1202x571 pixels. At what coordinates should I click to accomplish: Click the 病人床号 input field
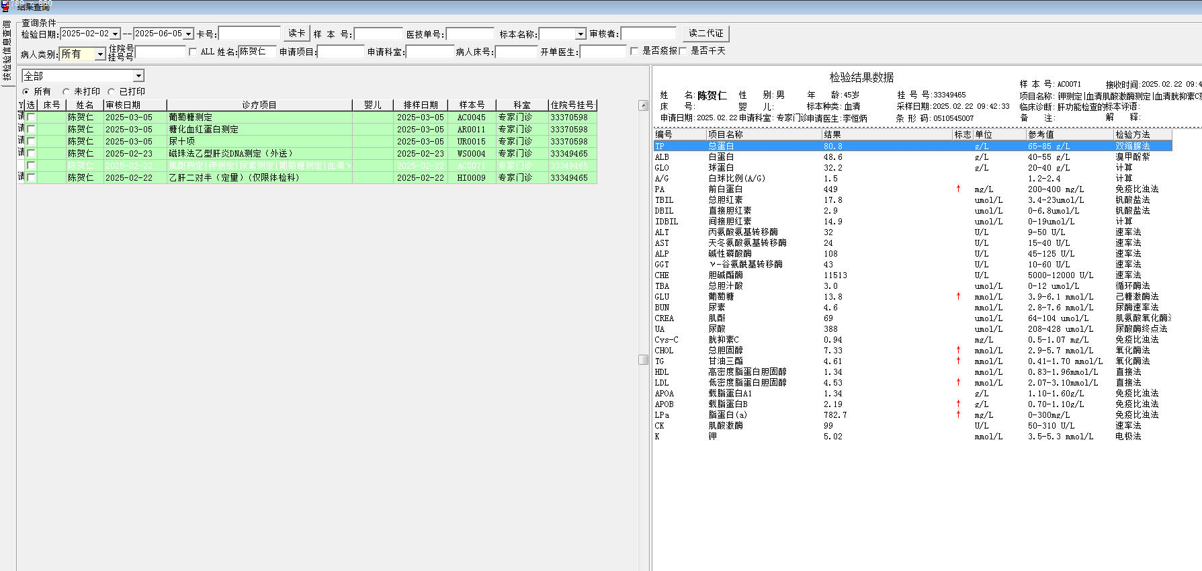(517, 52)
